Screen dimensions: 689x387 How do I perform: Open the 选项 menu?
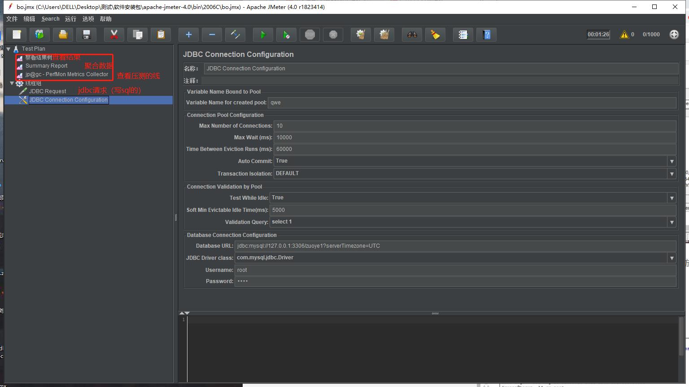click(88, 19)
